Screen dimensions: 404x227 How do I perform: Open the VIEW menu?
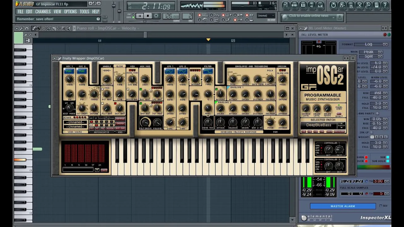pyautogui.click(x=57, y=12)
